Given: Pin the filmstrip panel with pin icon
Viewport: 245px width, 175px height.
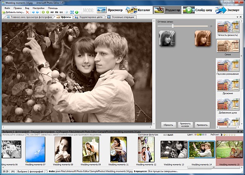Looking at the screenshot, I should pyautogui.click(x=238, y=131).
